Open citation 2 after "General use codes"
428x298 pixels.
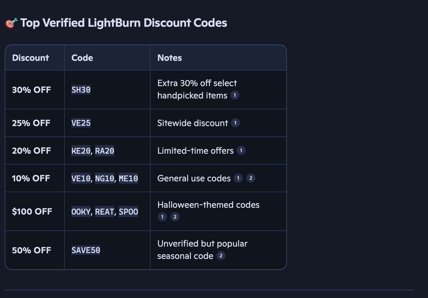(251, 178)
